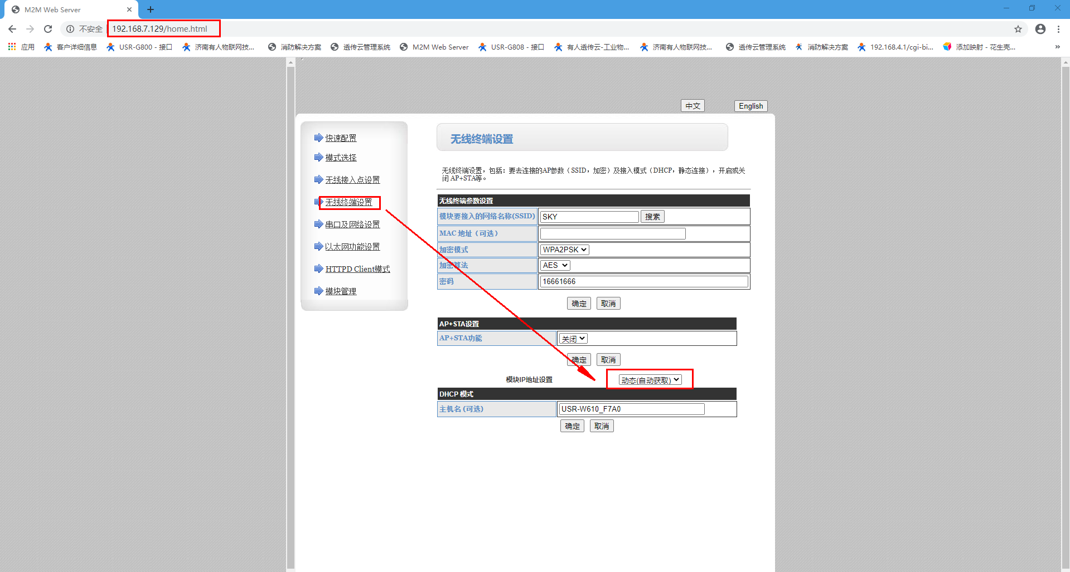Image resolution: width=1070 pixels, height=572 pixels.
Task: Focus the 主机名 field showing USR-W610_F7A0
Action: [x=631, y=409]
